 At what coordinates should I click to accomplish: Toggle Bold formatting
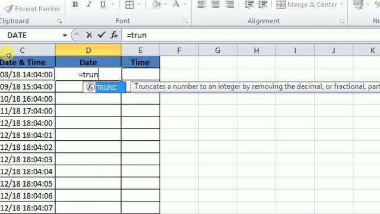75,4
